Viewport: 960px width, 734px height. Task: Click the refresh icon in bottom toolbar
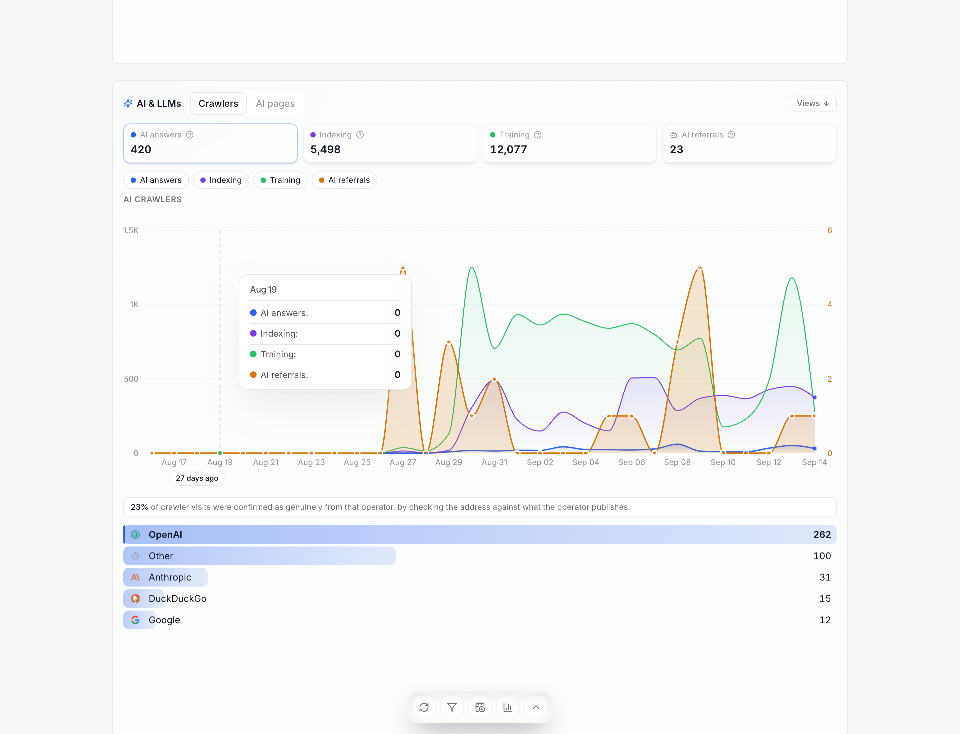(424, 707)
